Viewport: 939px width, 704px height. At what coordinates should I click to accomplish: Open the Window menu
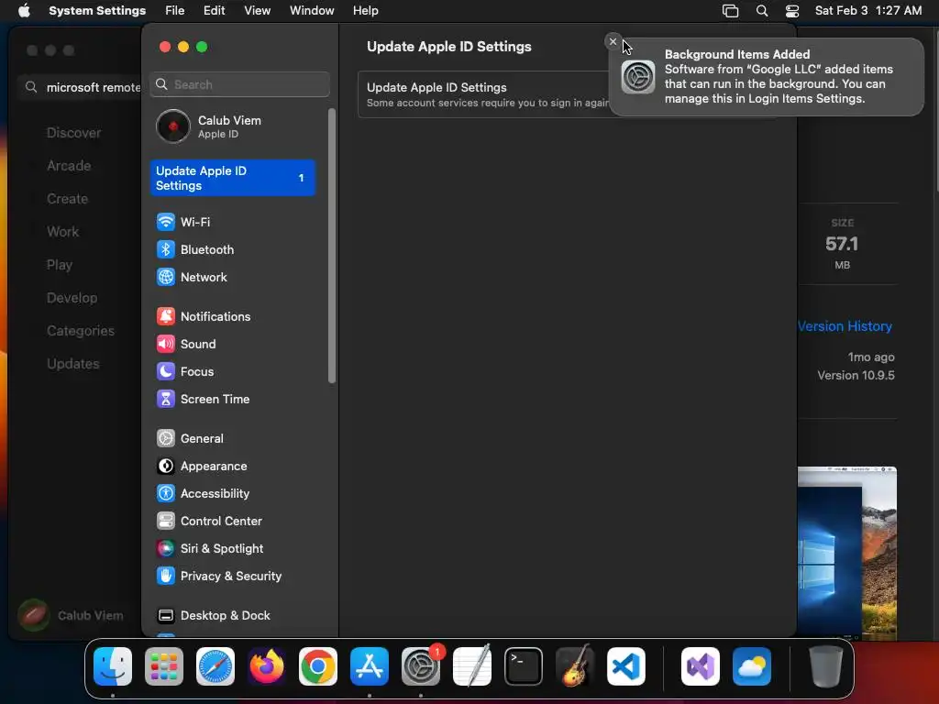312,11
